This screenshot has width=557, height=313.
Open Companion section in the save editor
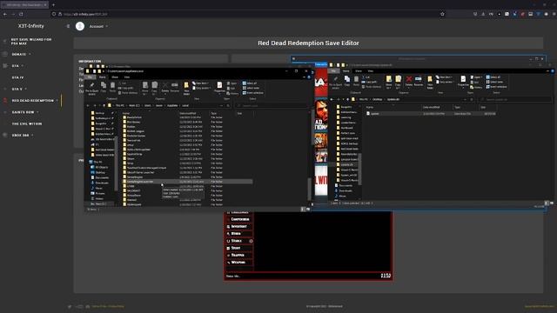pos(239,219)
